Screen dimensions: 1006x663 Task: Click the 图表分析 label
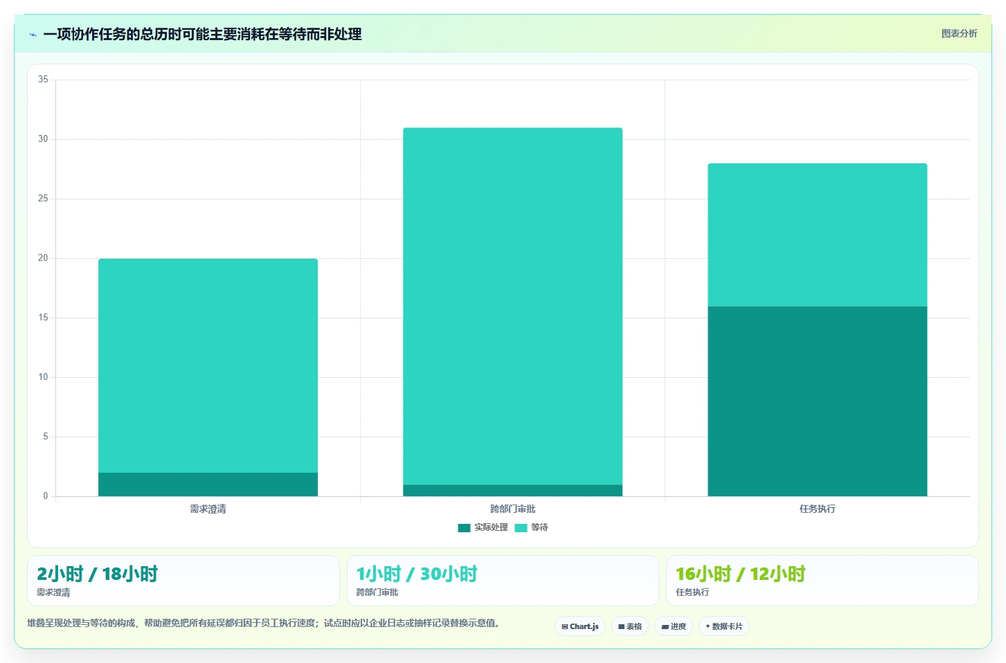click(x=959, y=33)
